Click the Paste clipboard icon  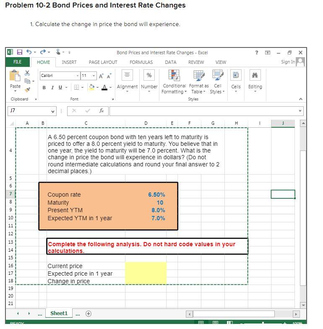15,76
